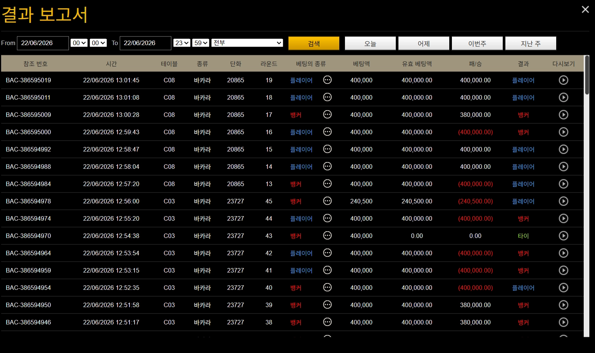This screenshot has height=353, width=595.
Task: Click the results table vertical scrollbar
Action: 587,195
